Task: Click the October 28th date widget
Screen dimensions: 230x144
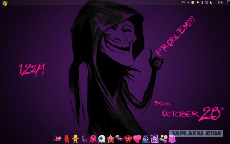Action: [x=193, y=114]
